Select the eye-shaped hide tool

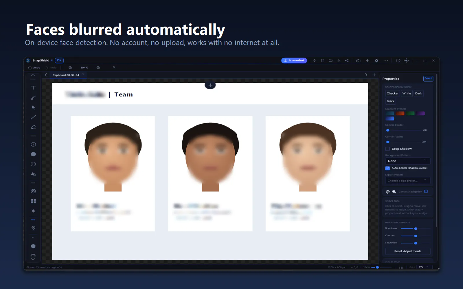click(x=33, y=191)
